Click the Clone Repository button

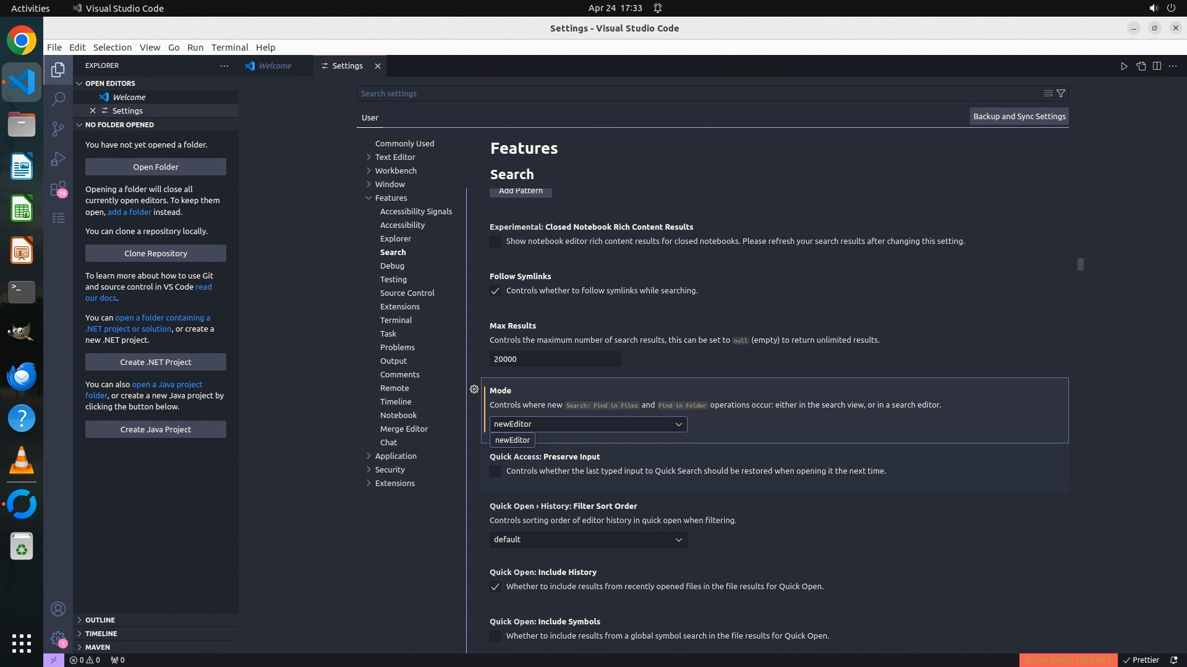pos(155,253)
